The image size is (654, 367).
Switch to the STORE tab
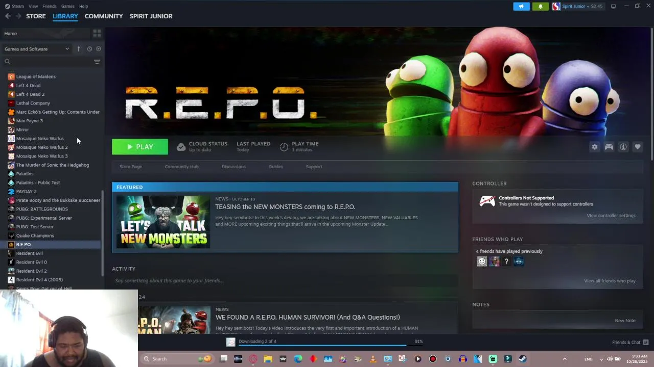click(x=36, y=16)
